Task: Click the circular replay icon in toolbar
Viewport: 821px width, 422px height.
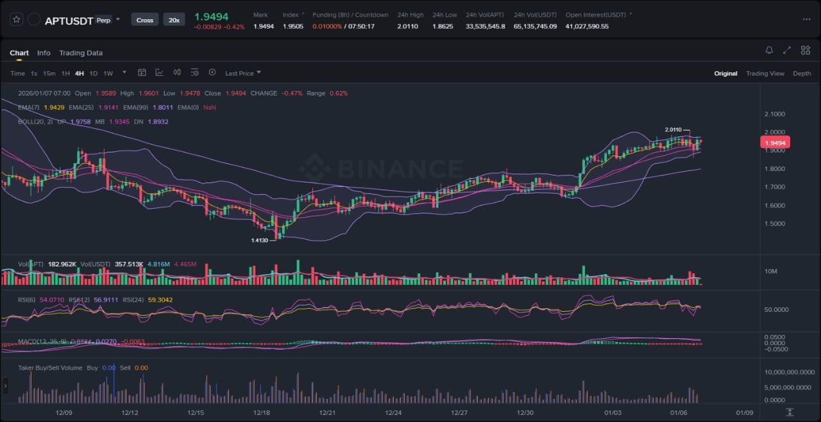Action: click(x=212, y=73)
